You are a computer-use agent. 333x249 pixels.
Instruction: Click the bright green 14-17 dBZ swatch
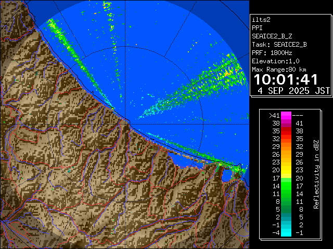(x=286, y=185)
